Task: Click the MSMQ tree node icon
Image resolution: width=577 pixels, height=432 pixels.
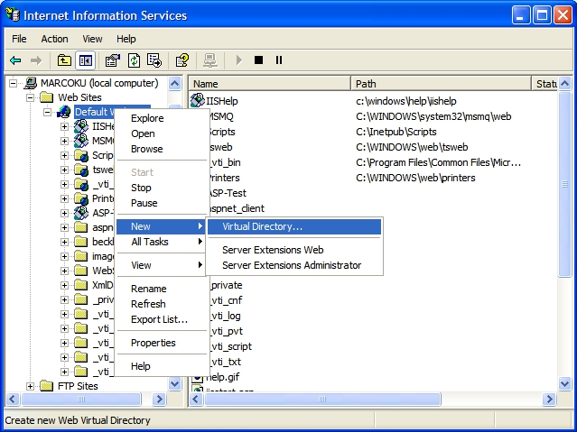Action: 81,141
